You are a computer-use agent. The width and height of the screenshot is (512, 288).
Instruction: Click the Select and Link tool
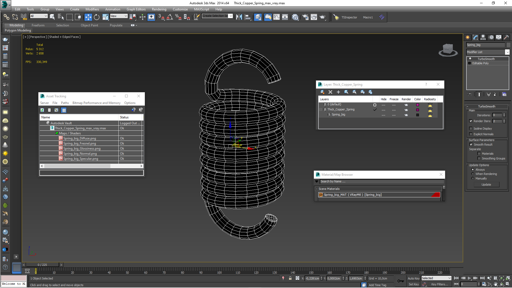tap(6, 17)
